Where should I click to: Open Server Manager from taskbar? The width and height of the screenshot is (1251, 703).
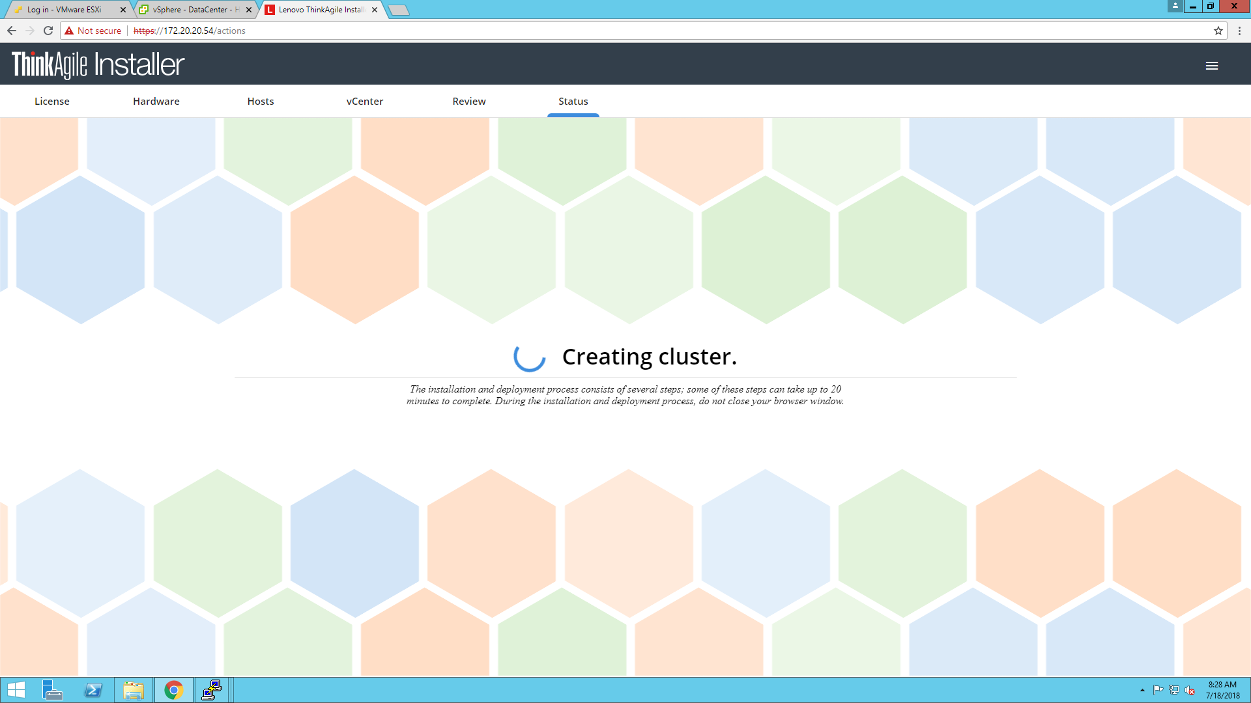[x=52, y=690]
